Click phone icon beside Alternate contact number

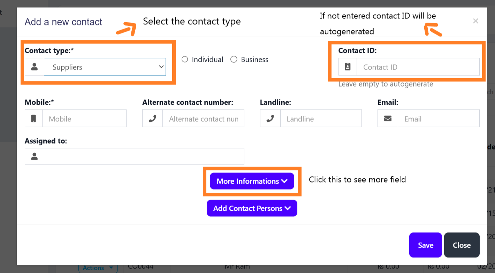click(x=152, y=119)
